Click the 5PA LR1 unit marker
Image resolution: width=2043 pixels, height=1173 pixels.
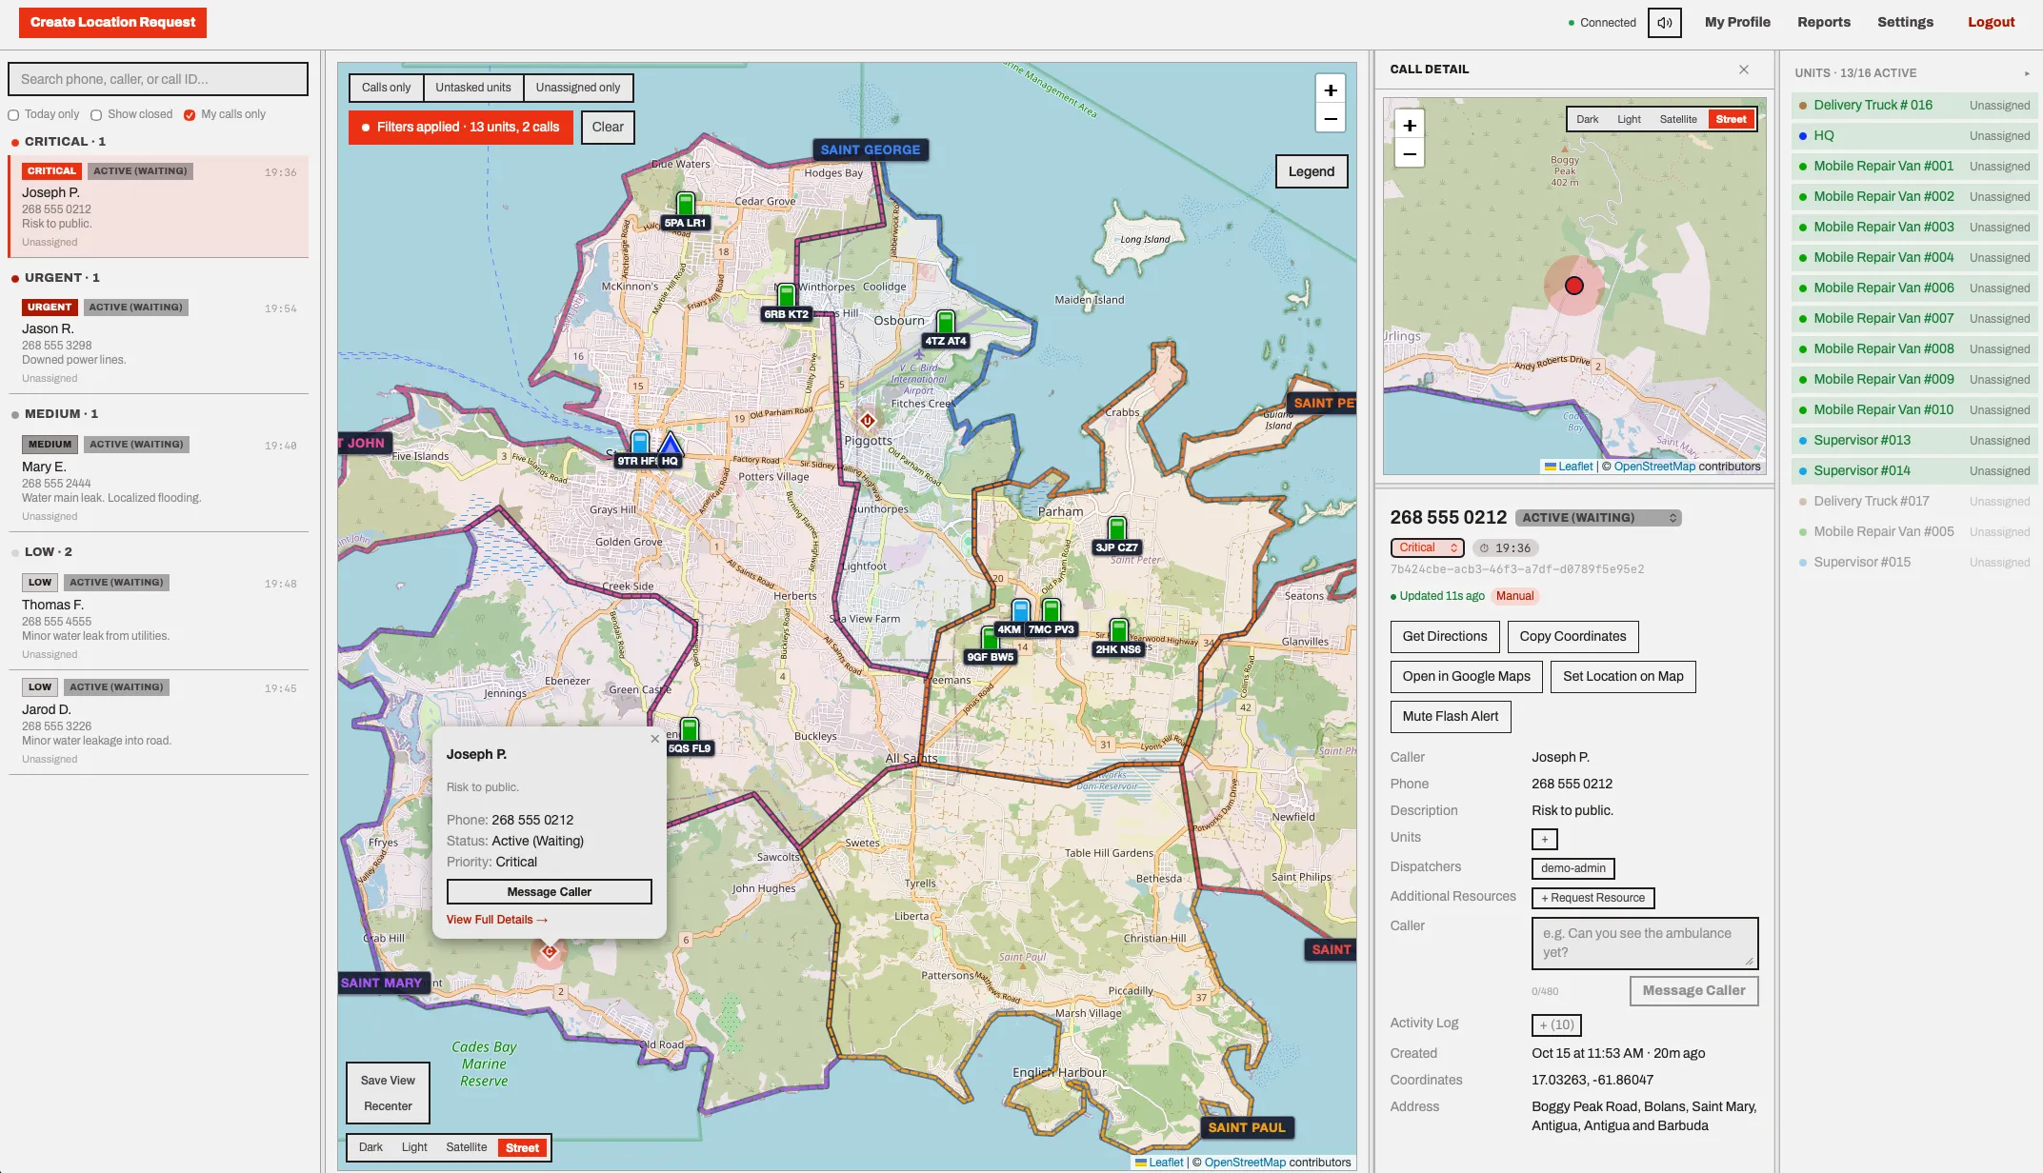click(685, 204)
